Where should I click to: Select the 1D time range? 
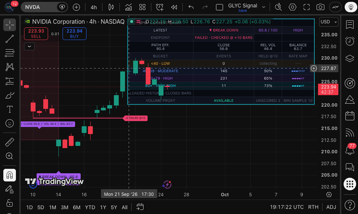click(30, 207)
